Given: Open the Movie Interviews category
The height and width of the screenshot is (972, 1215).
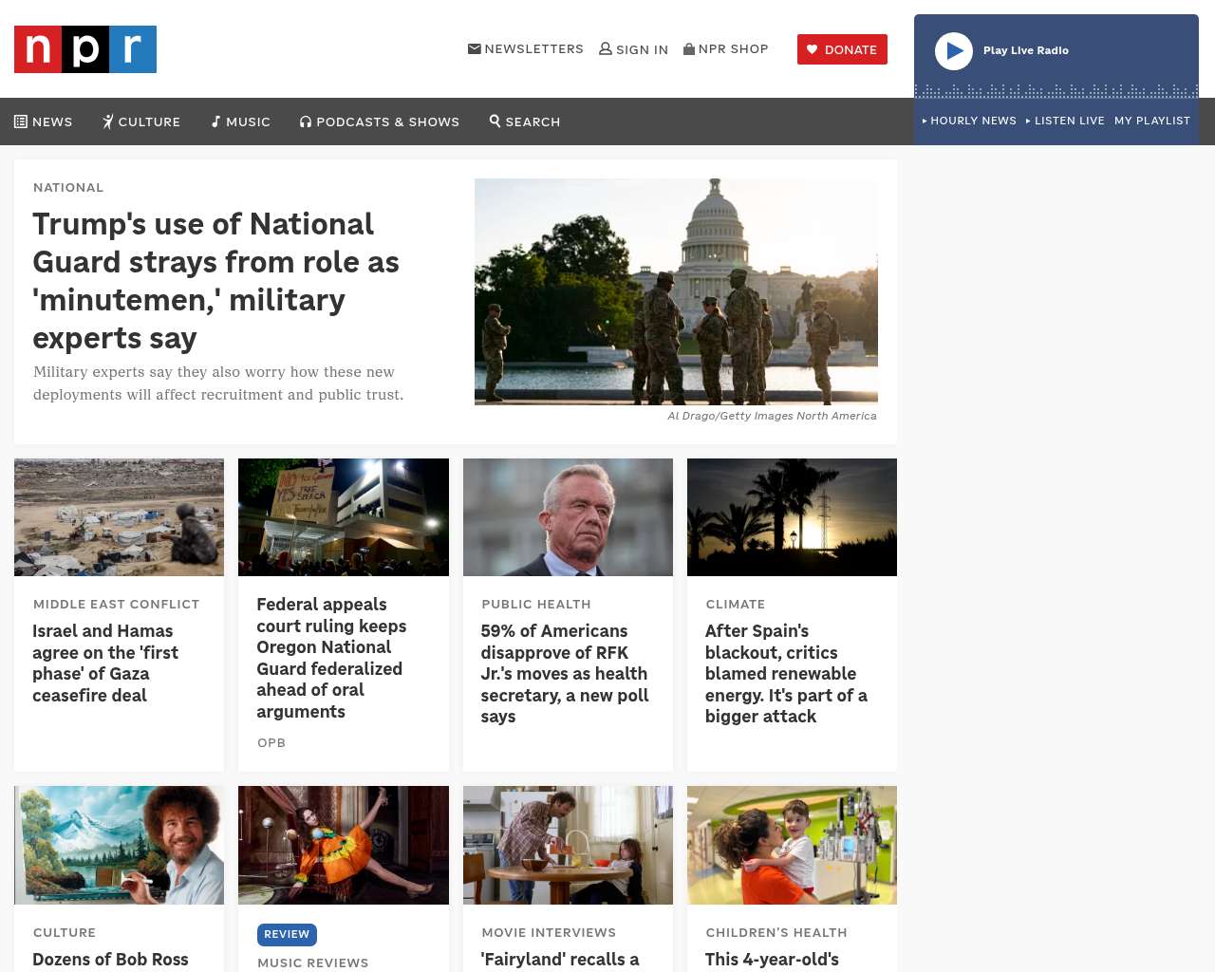Looking at the screenshot, I should 549,932.
